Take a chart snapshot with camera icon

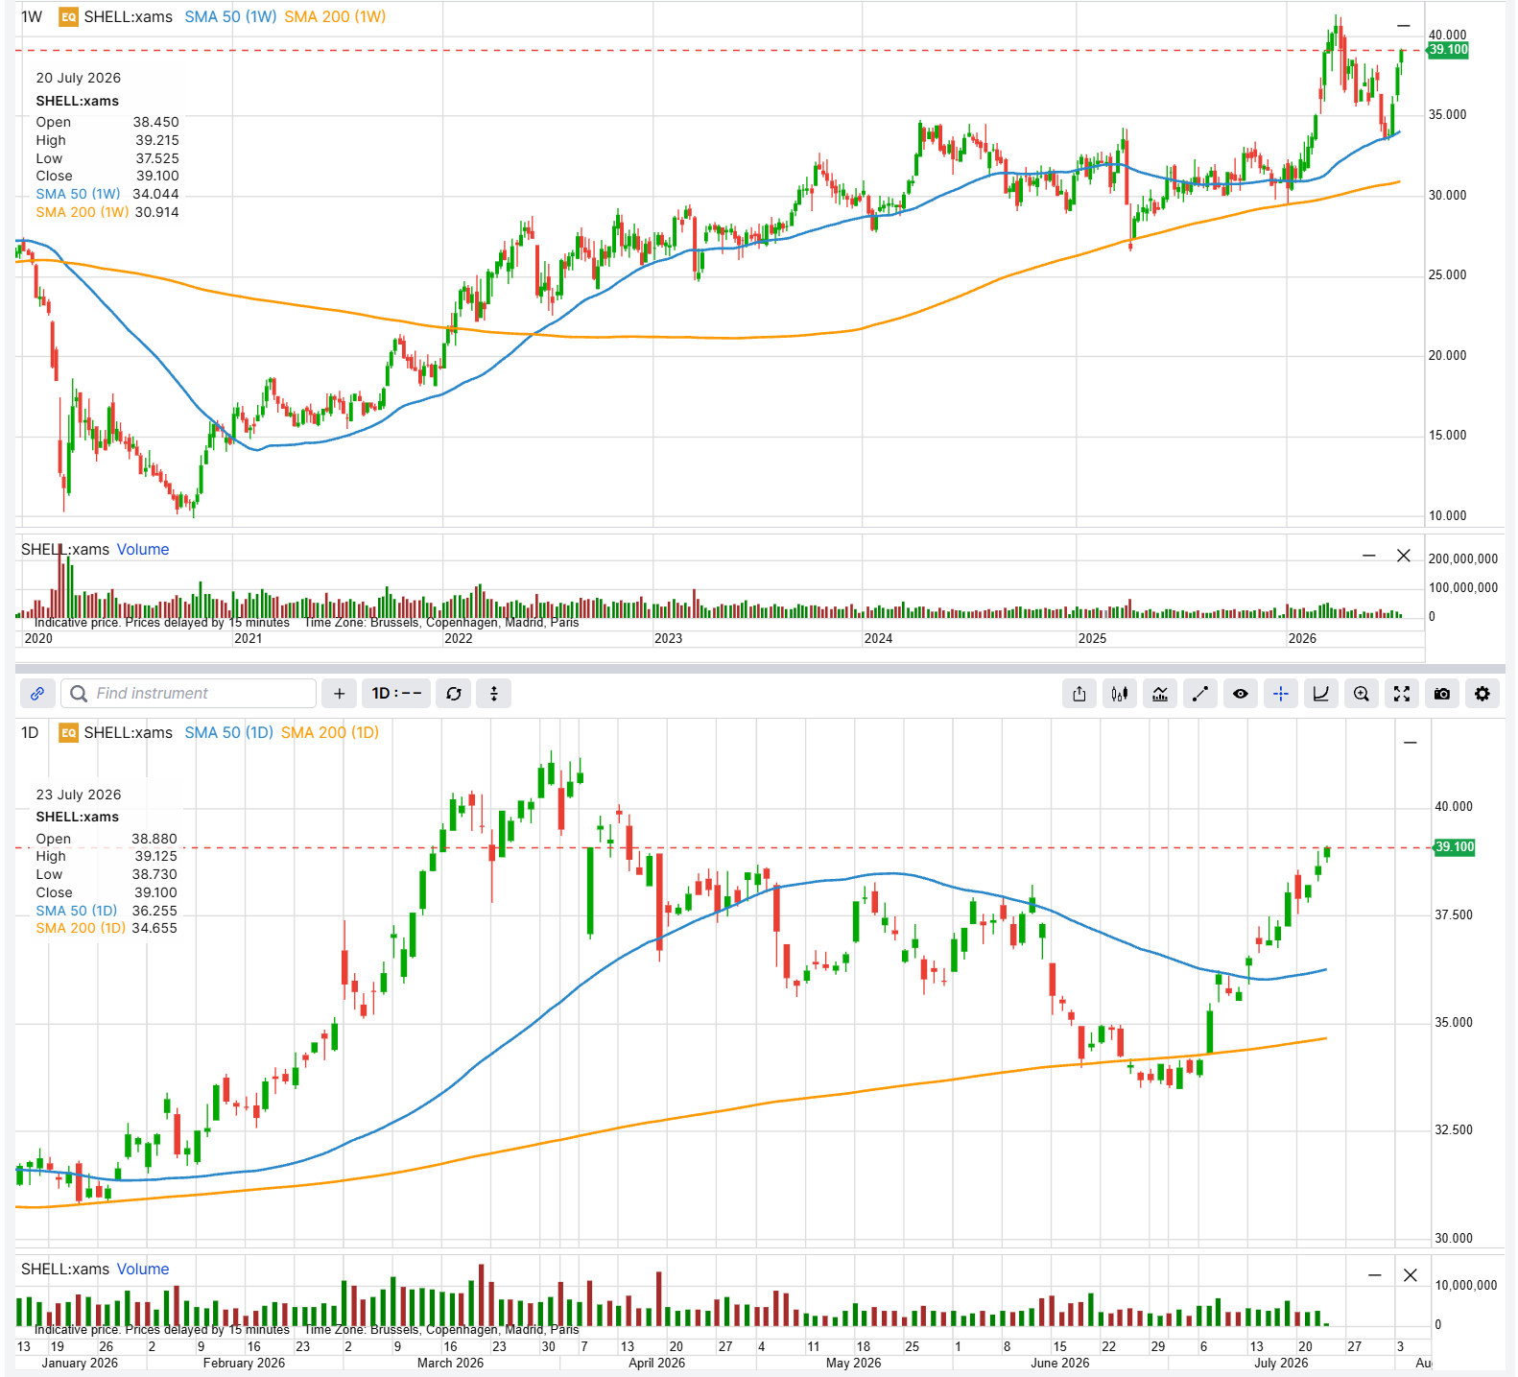tap(1442, 693)
